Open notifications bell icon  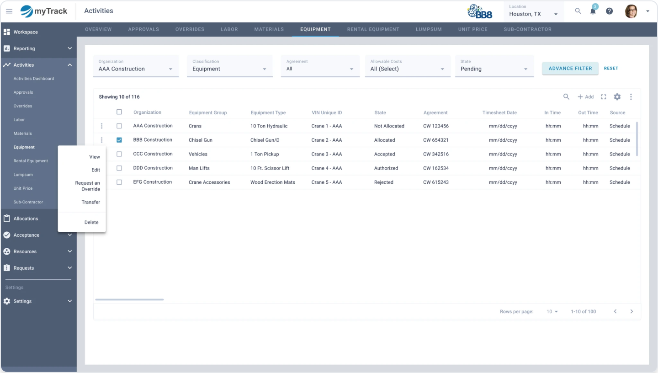click(593, 11)
